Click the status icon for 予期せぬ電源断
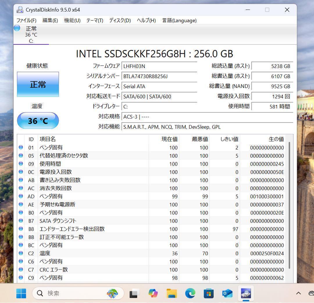Viewport: 314px width, 303px height. pos(21,204)
